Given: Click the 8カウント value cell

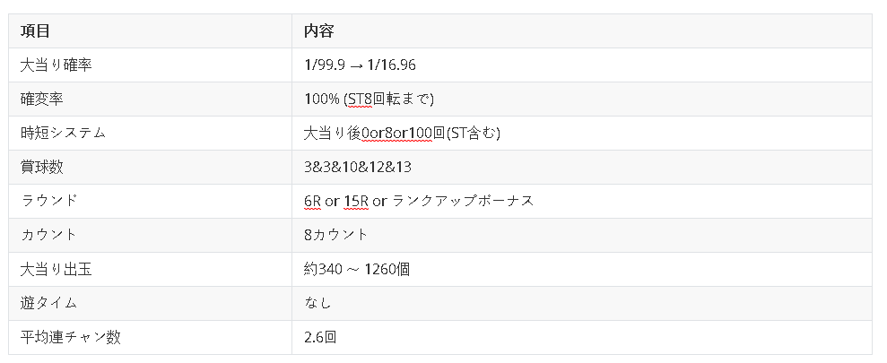Looking at the screenshot, I should pos(336,235).
